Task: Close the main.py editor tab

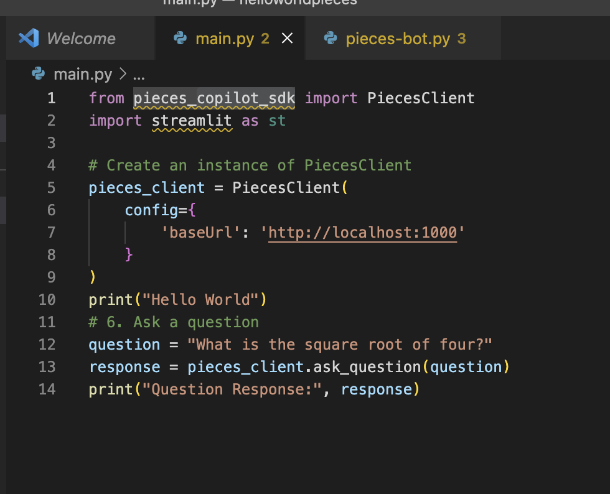Action: click(x=287, y=39)
